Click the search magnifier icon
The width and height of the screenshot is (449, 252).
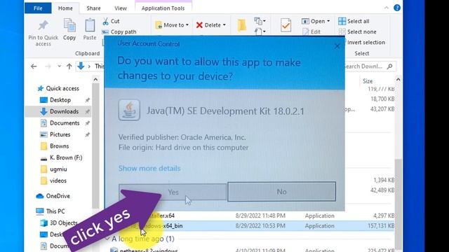pos(390,66)
